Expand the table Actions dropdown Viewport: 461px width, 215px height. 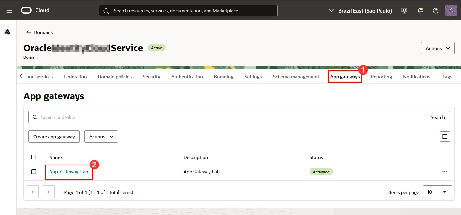point(101,137)
